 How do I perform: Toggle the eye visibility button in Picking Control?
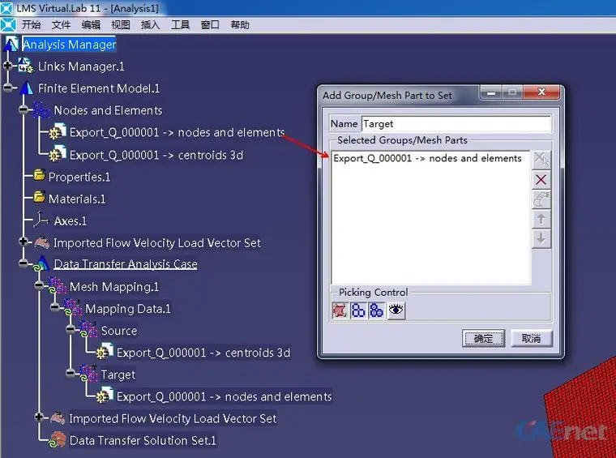pos(396,310)
